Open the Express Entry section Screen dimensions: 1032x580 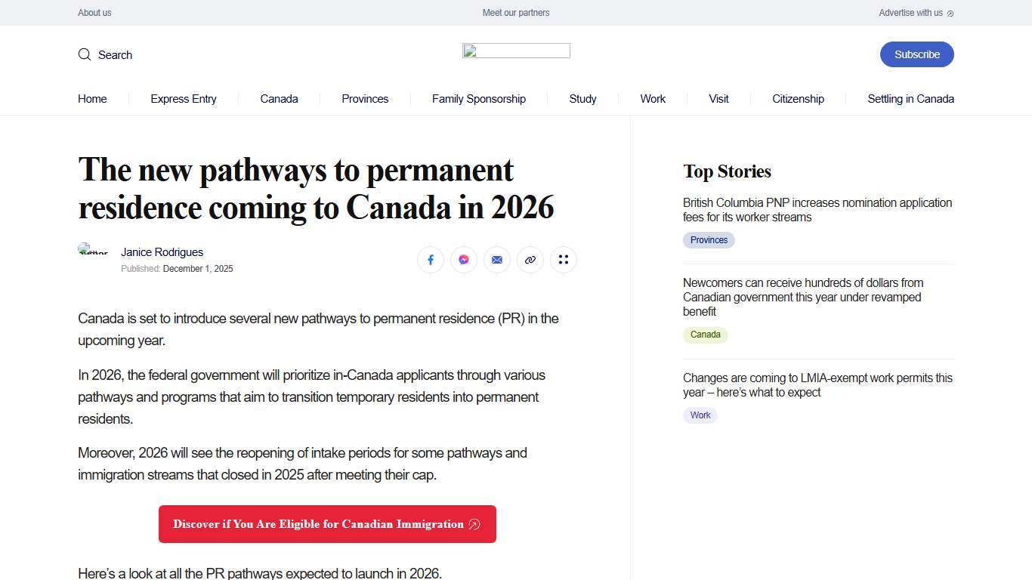[x=183, y=99]
